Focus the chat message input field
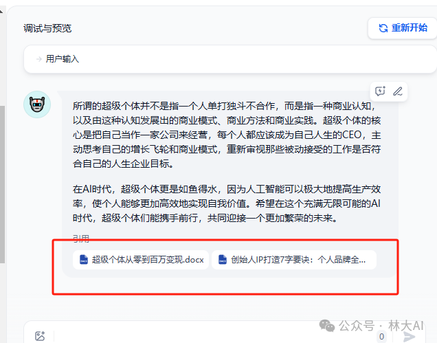 click(x=214, y=335)
